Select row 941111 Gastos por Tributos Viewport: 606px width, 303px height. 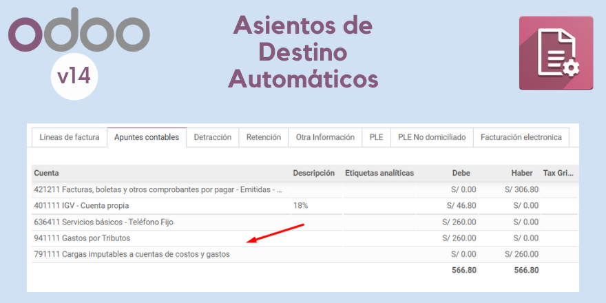point(304,238)
